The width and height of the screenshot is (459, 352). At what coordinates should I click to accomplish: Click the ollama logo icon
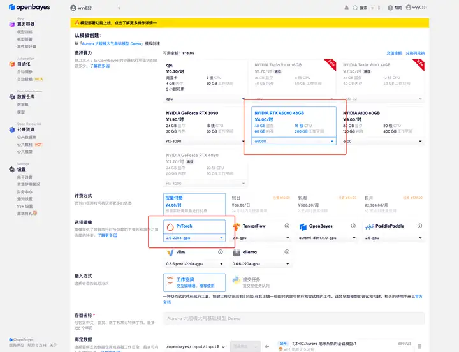click(x=237, y=253)
